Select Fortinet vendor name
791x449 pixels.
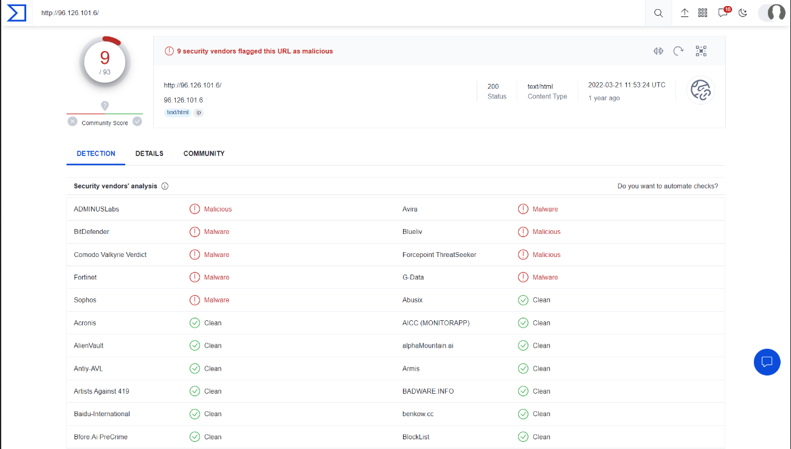[x=85, y=277]
